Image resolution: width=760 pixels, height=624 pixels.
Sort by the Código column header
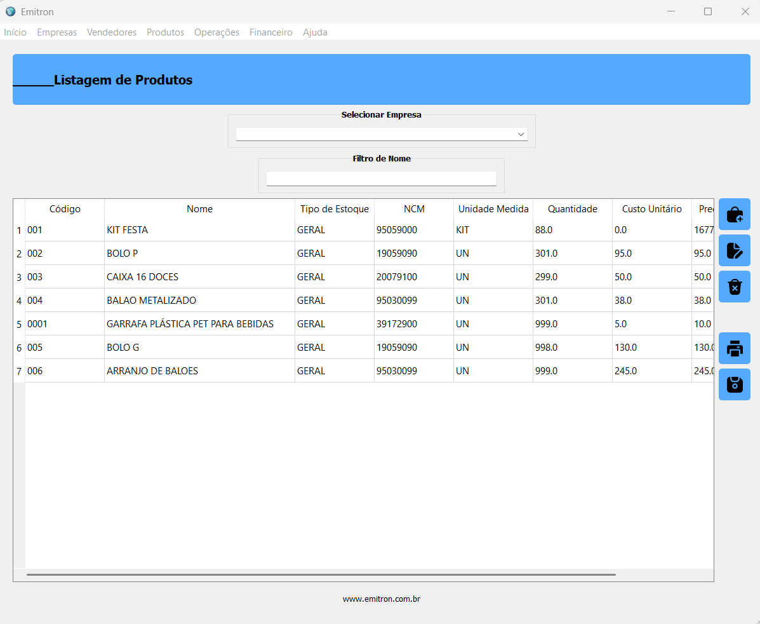65,209
